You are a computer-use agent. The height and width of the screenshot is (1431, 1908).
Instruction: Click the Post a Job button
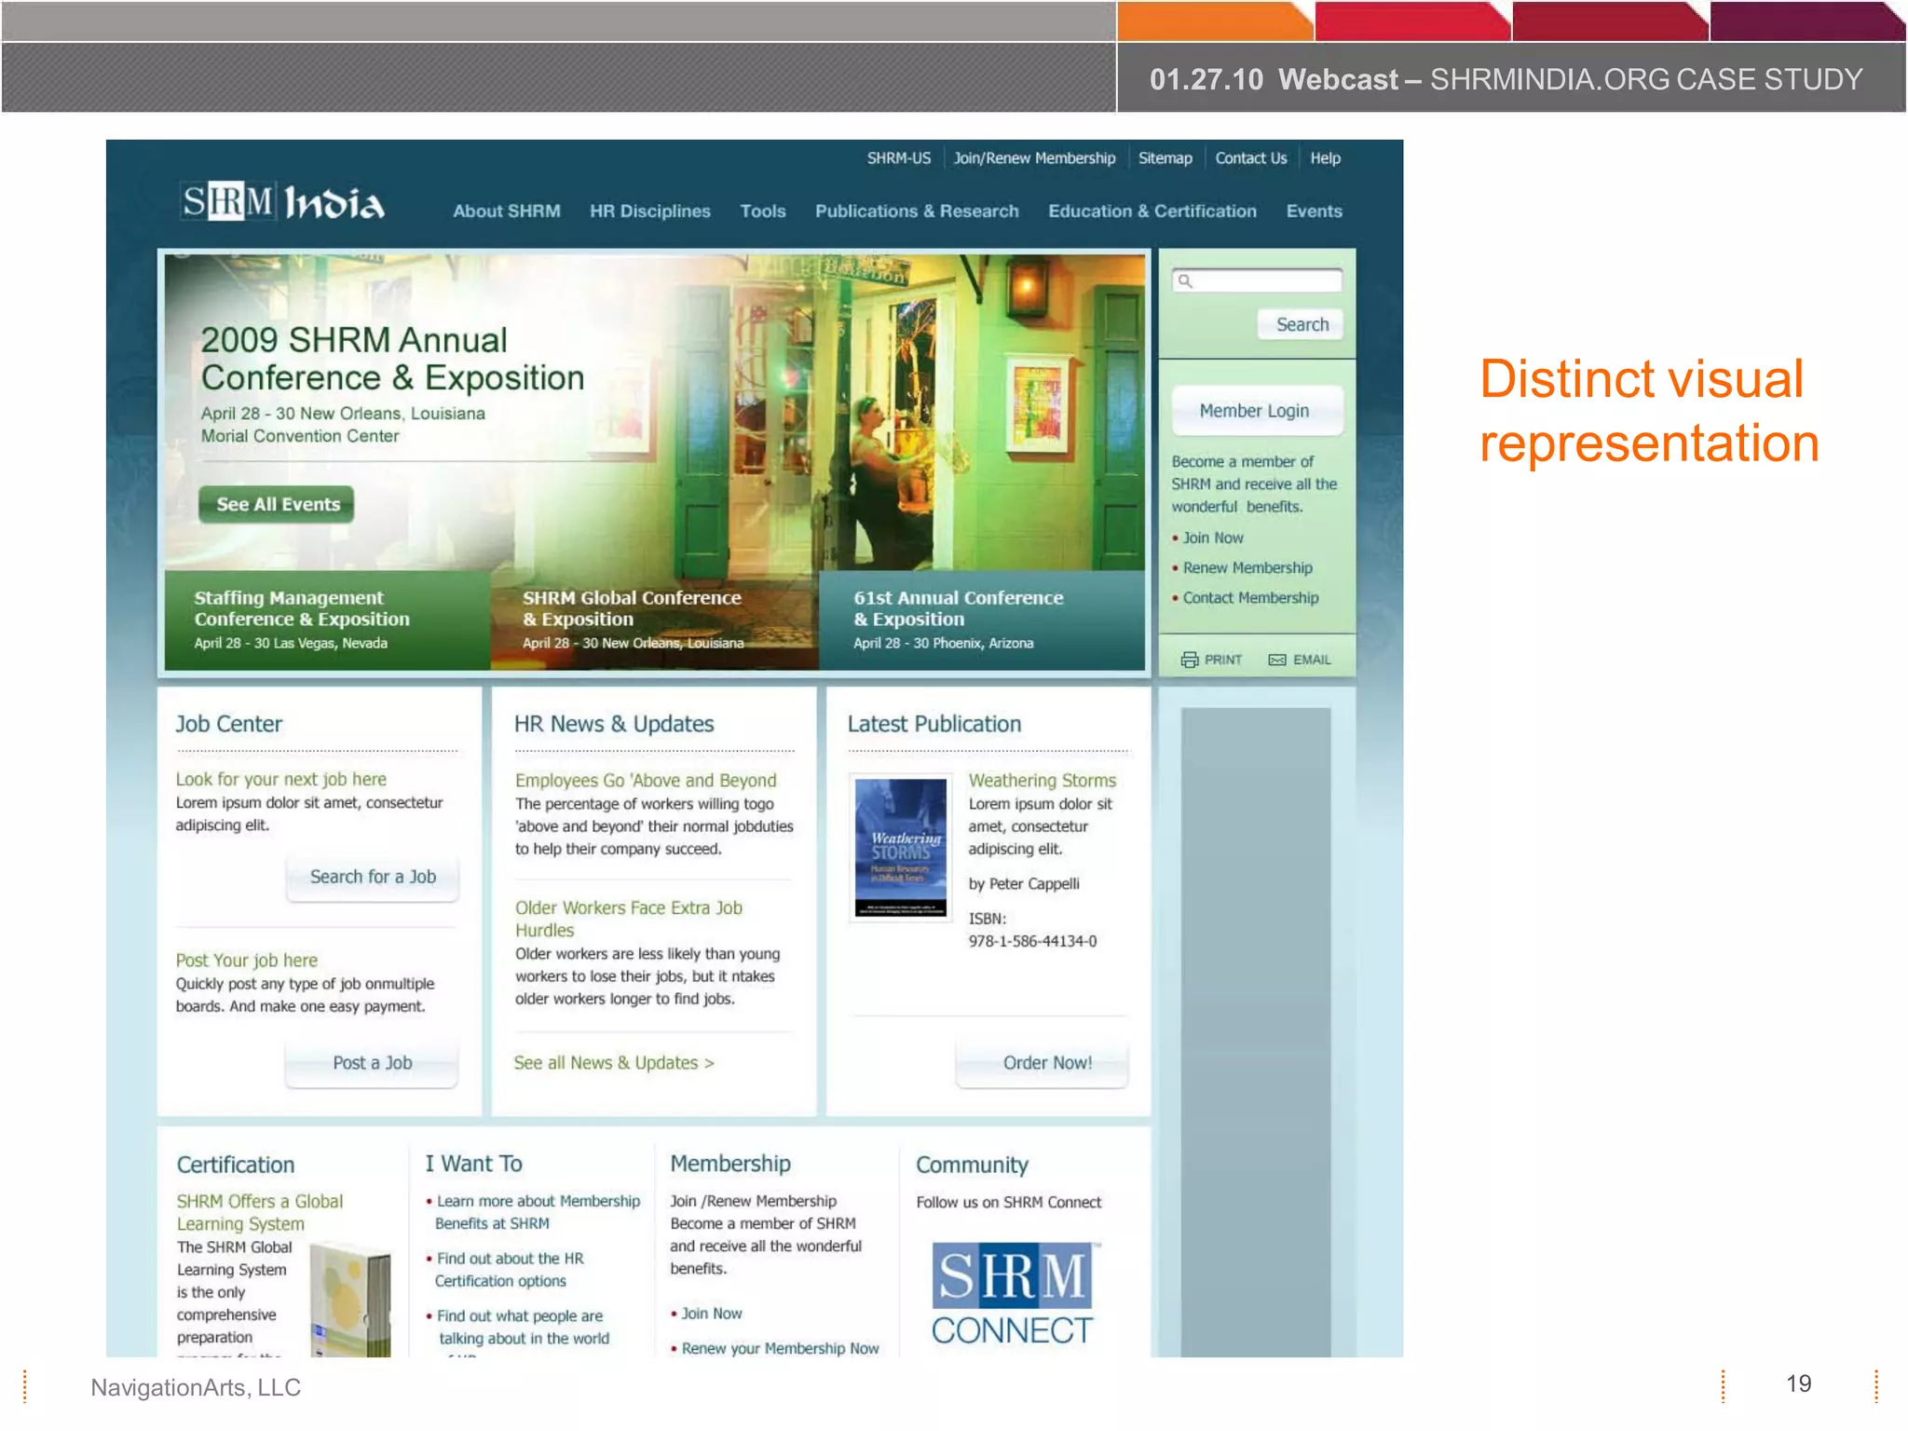click(x=373, y=1063)
